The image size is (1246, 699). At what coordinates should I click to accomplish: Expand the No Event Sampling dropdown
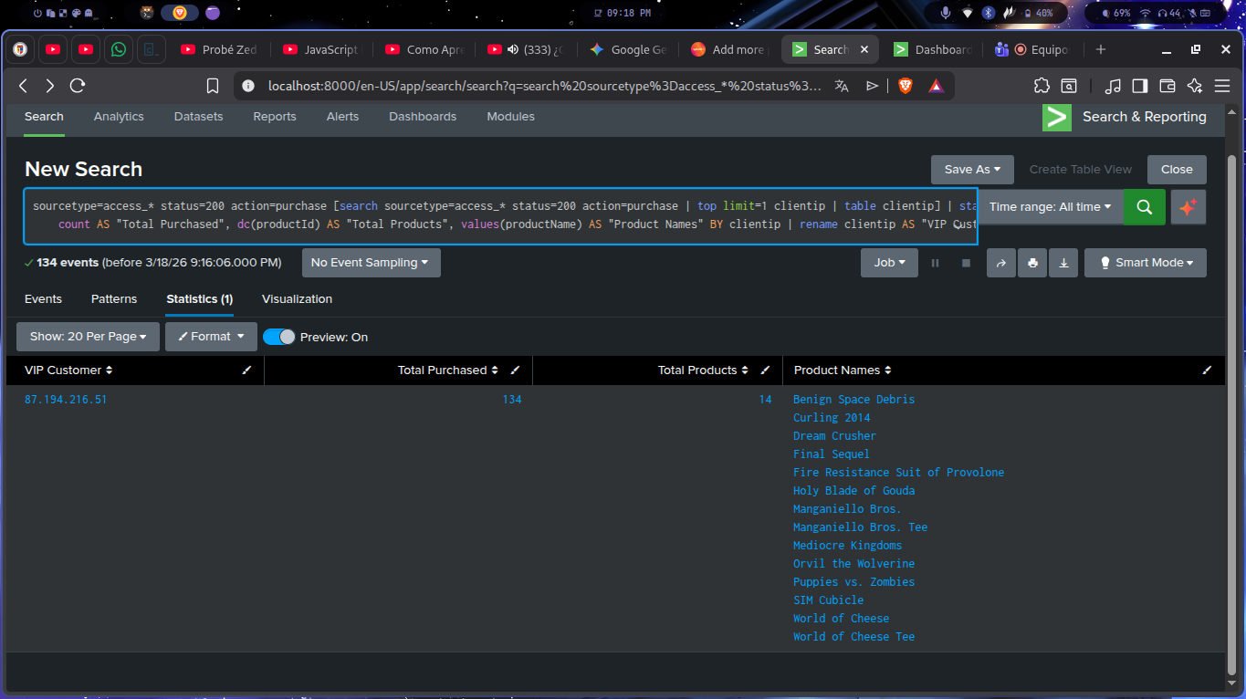click(371, 263)
